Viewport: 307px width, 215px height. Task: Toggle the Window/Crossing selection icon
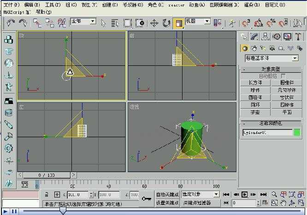140,23
